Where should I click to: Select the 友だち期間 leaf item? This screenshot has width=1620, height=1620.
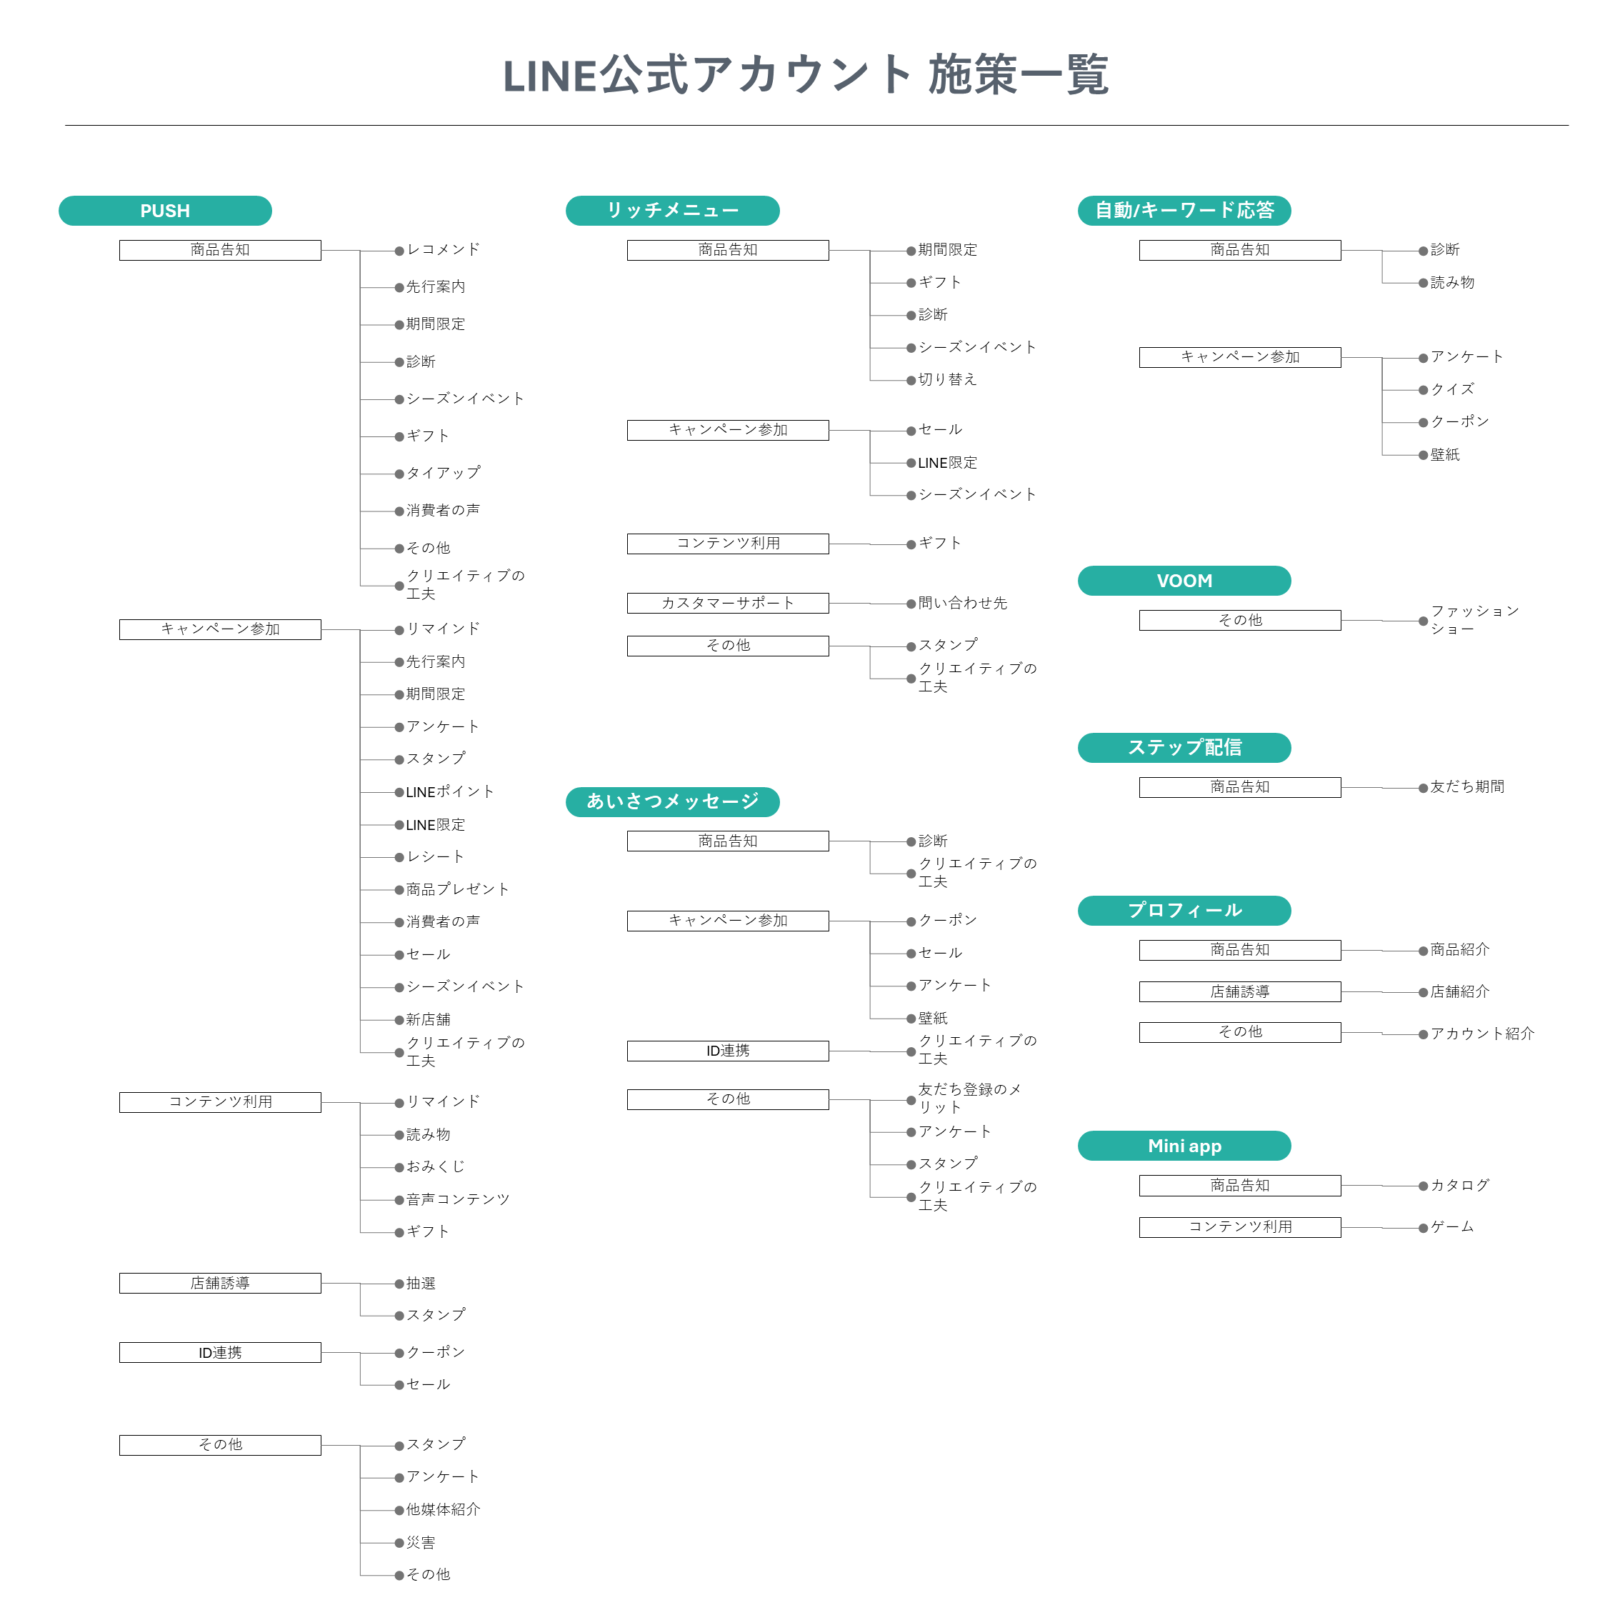1466,786
